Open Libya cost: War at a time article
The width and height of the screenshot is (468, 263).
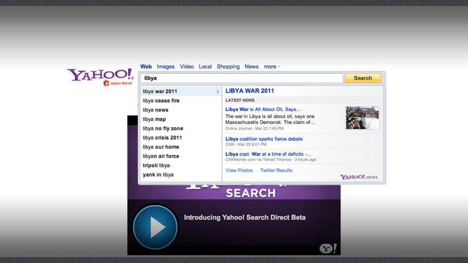tap(268, 154)
